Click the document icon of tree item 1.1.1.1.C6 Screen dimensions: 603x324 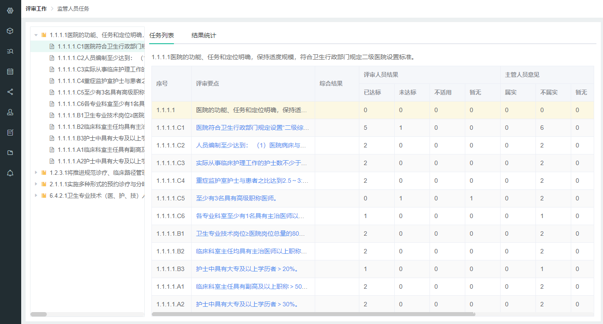pyautogui.click(x=52, y=104)
